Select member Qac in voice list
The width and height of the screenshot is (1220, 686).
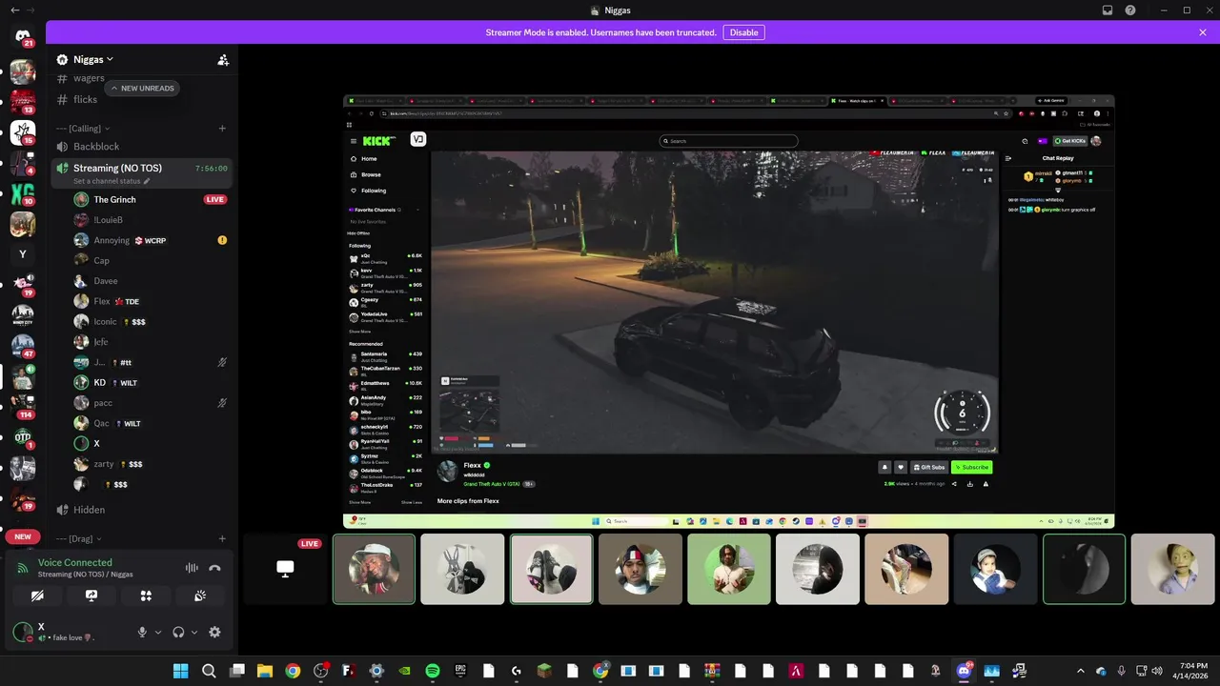point(101,423)
